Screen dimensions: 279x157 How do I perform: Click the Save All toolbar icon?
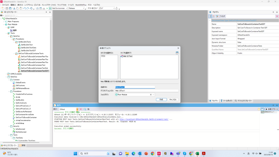click(x=10, y=8)
